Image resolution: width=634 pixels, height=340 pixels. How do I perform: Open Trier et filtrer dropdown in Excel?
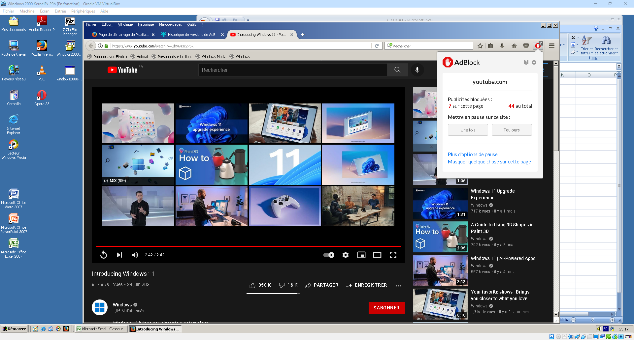(587, 45)
